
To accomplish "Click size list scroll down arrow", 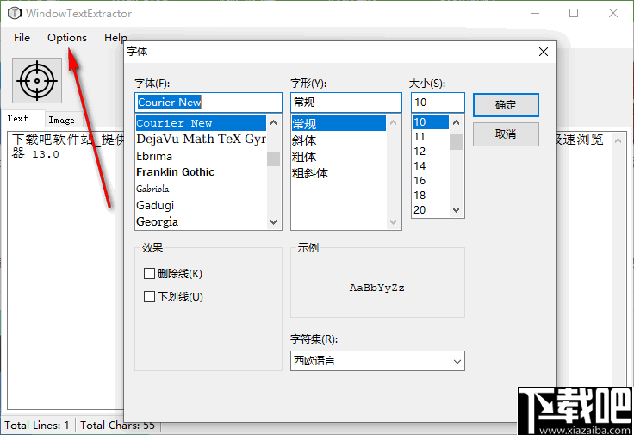I will point(457,210).
